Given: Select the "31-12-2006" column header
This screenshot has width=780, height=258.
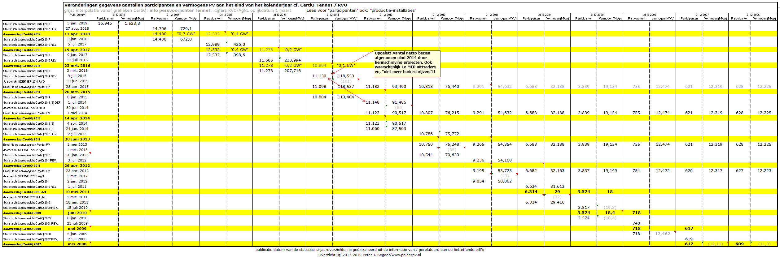Looking at the screenshot, I should [753, 15].
